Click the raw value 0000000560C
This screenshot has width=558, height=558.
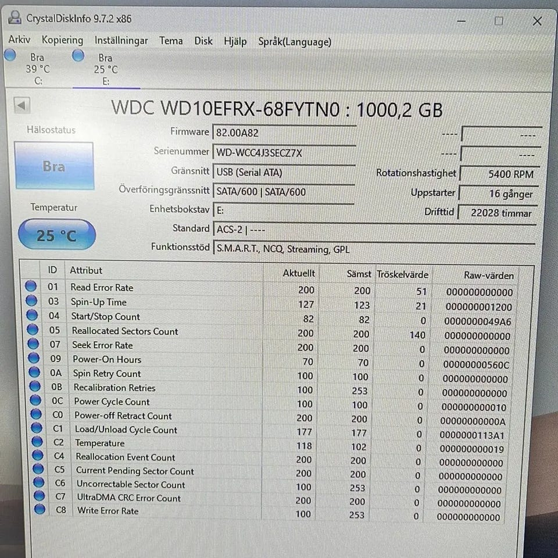(x=476, y=365)
